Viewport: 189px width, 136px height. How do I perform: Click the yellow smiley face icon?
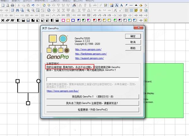click(136, 10)
